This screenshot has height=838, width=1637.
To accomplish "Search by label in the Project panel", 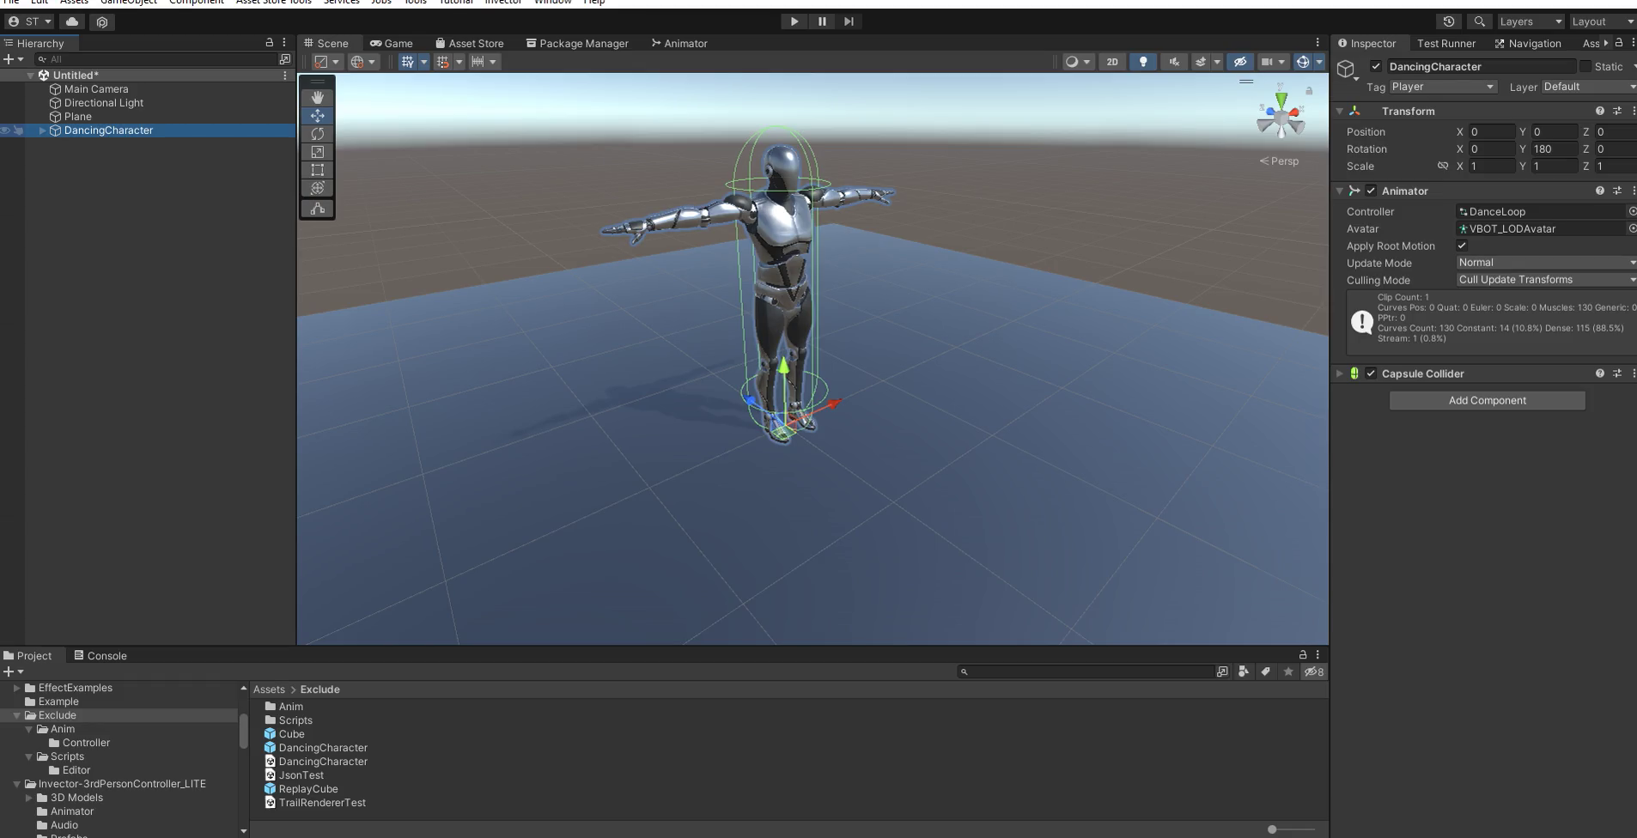I will [1265, 671].
